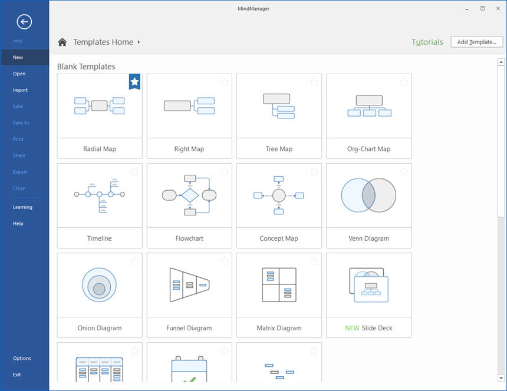Click Close in the sidebar
Screen dimensions: 507x391
[19, 188]
